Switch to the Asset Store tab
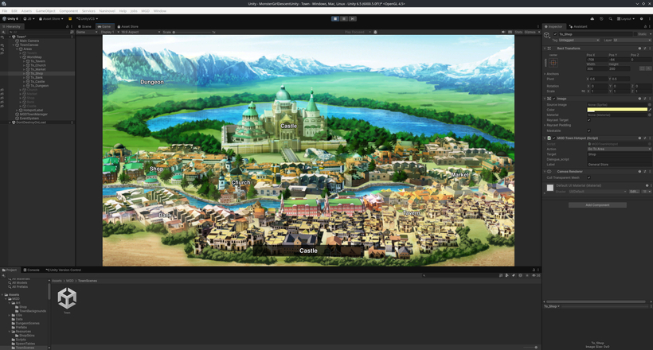653x350 pixels. (128, 26)
